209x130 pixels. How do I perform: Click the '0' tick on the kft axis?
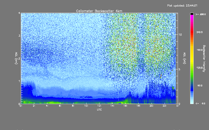click(x=179, y=104)
